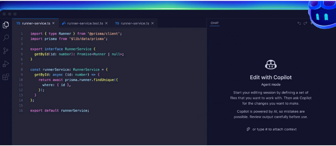Close the runner-service.test.ts tab

106,23
